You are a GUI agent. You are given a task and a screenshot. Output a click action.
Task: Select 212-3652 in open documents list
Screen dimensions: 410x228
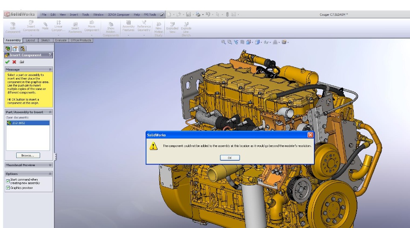28,123
